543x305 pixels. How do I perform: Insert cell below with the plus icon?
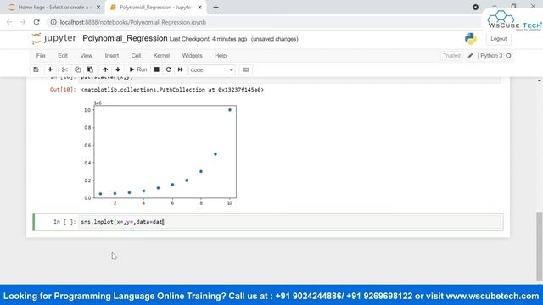(x=50, y=69)
